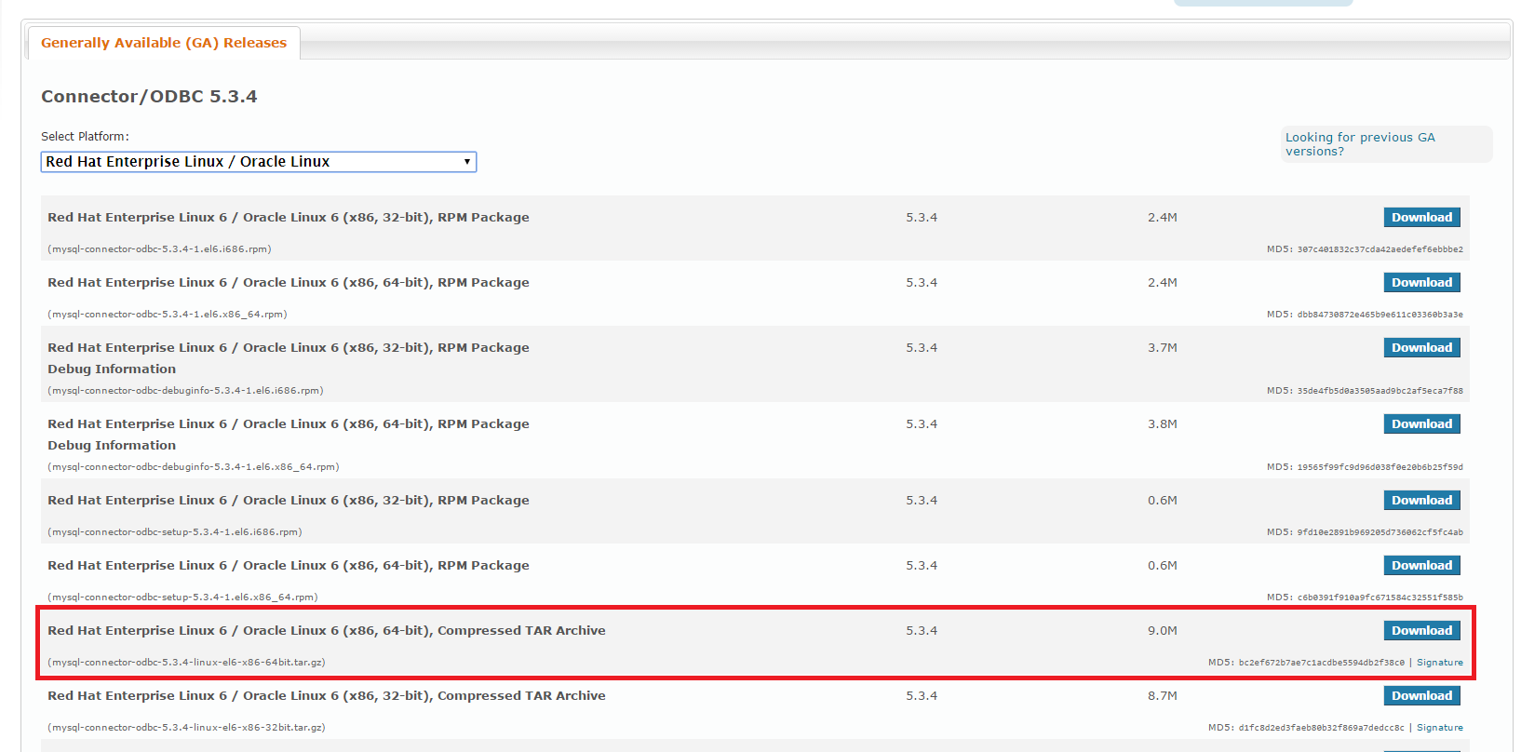Download the 64-bit RPM Debug Information package
This screenshot has height=752, width=1521.
pyautogui.click(x=1421, y=424)
